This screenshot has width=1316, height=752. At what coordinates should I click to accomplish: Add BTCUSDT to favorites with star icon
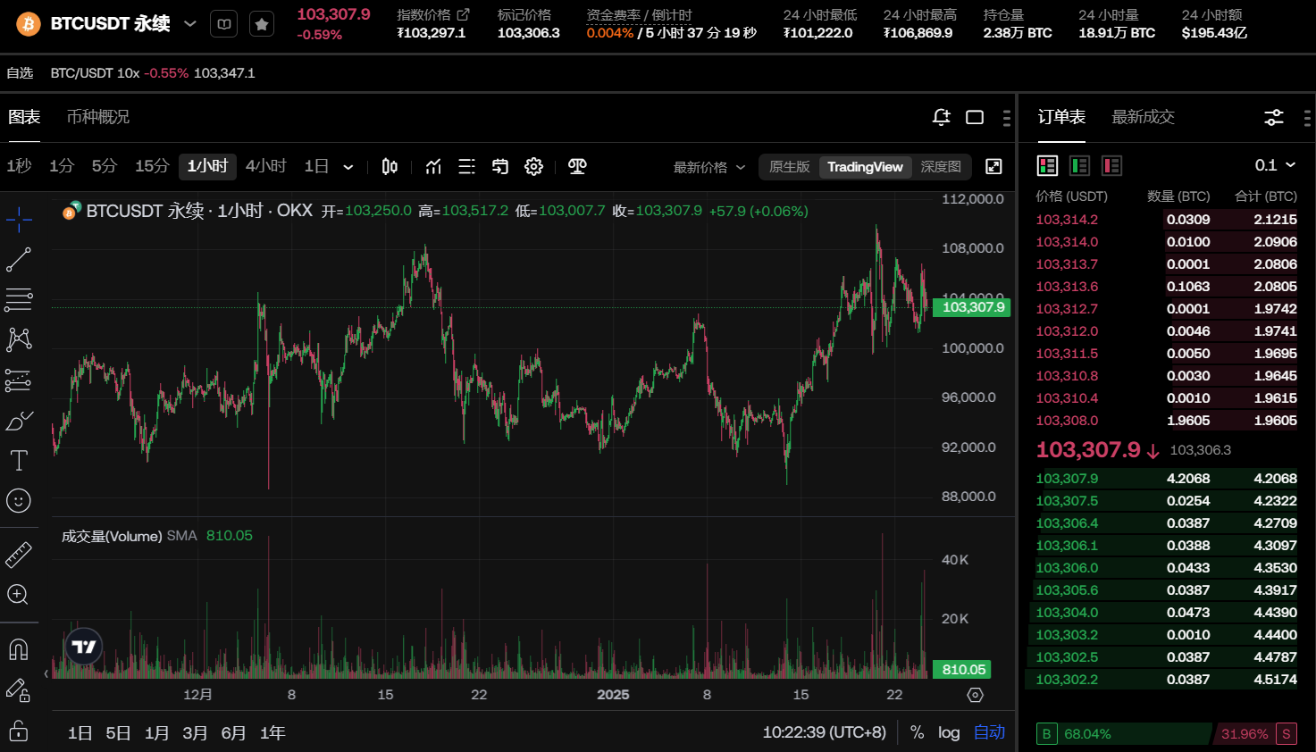pos(262,24)
